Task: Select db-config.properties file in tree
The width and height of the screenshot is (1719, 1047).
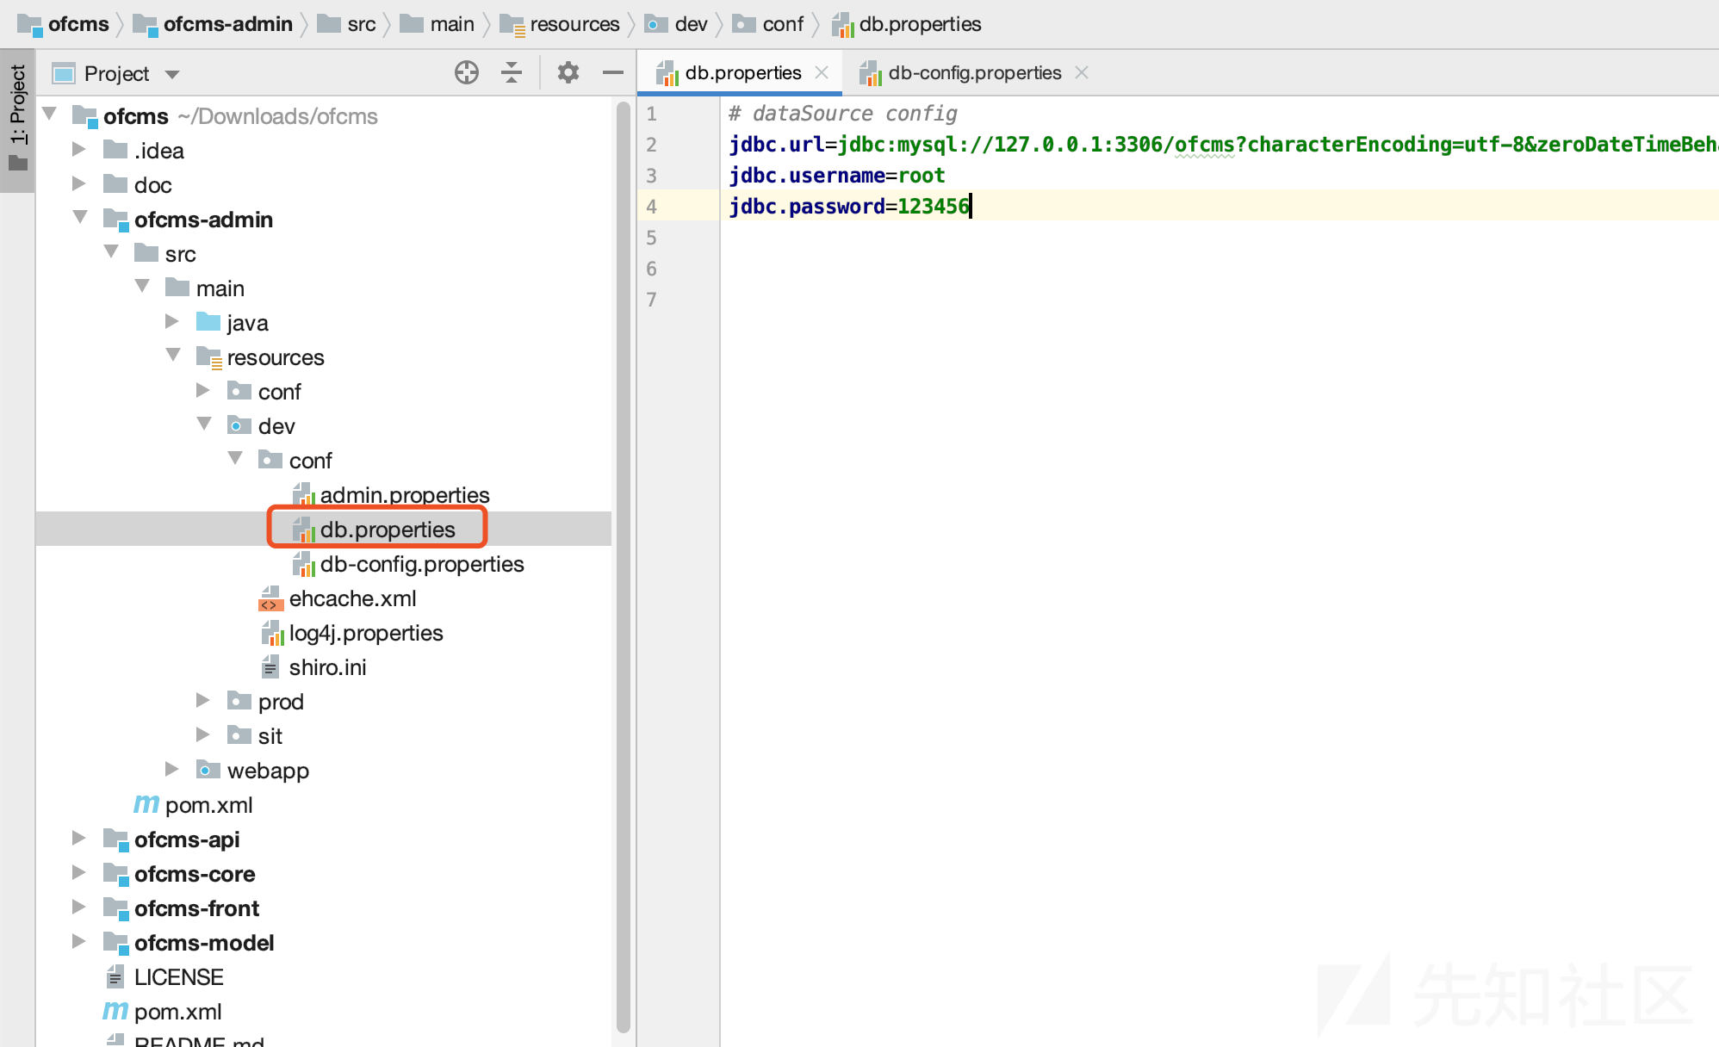Action: (422, 564)
